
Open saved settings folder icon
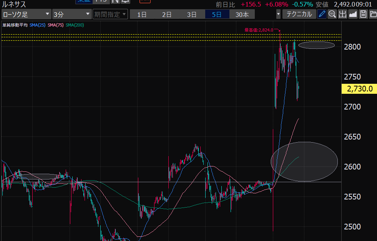tap(373, 15)
